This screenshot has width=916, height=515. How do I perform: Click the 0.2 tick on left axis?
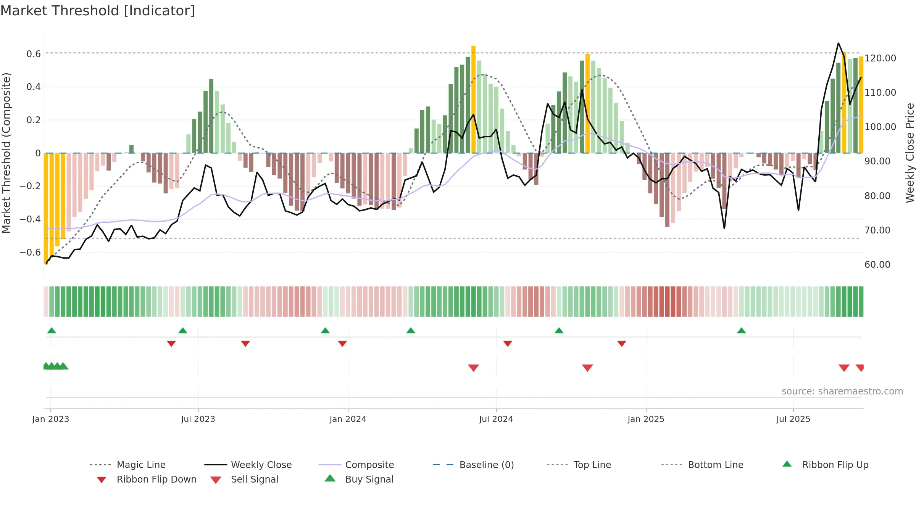(34, 120)
